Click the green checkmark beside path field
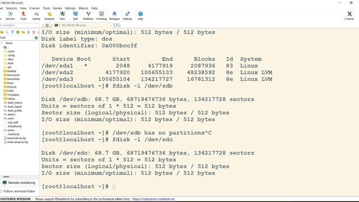359x202 pixels. (36, 38)
